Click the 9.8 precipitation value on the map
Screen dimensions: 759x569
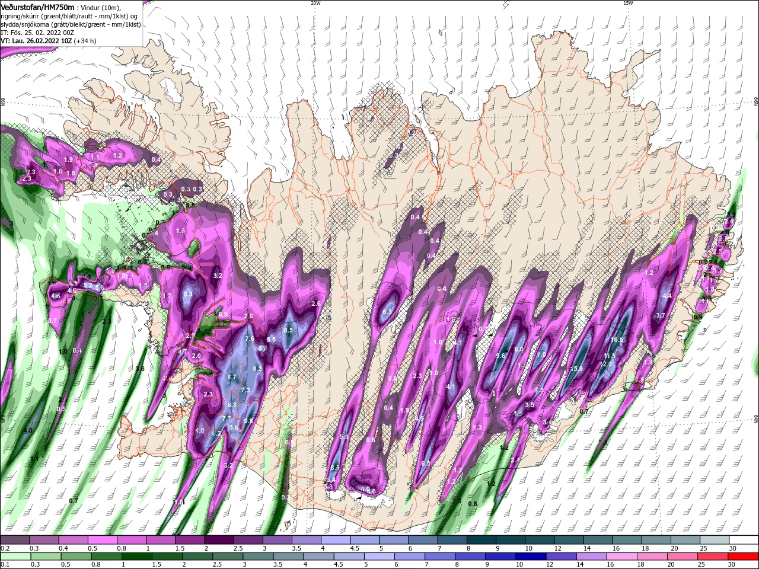click(x=248, y=421)
